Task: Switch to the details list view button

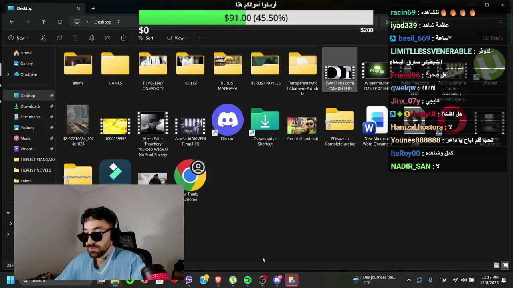Action: click(497, 266)
